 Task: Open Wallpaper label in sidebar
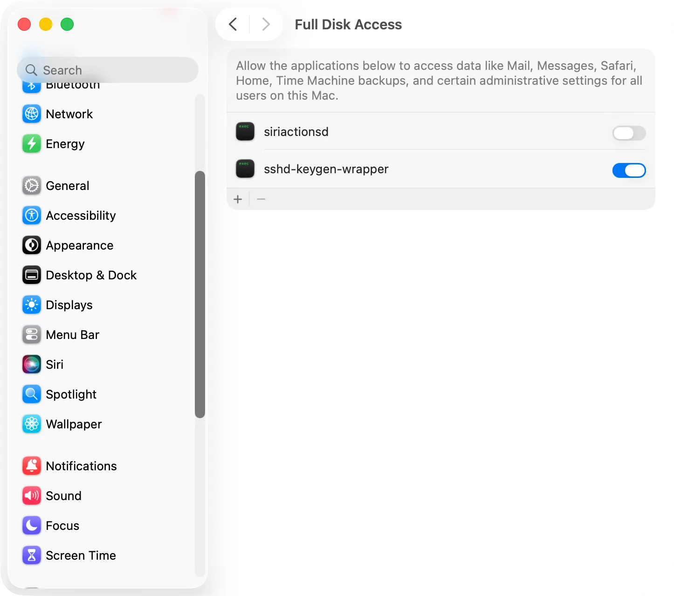click(x=74, y=424)
